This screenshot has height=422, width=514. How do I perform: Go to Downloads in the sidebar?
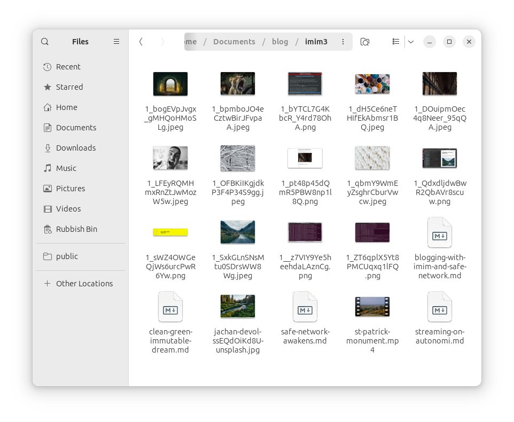coord(75,148)
